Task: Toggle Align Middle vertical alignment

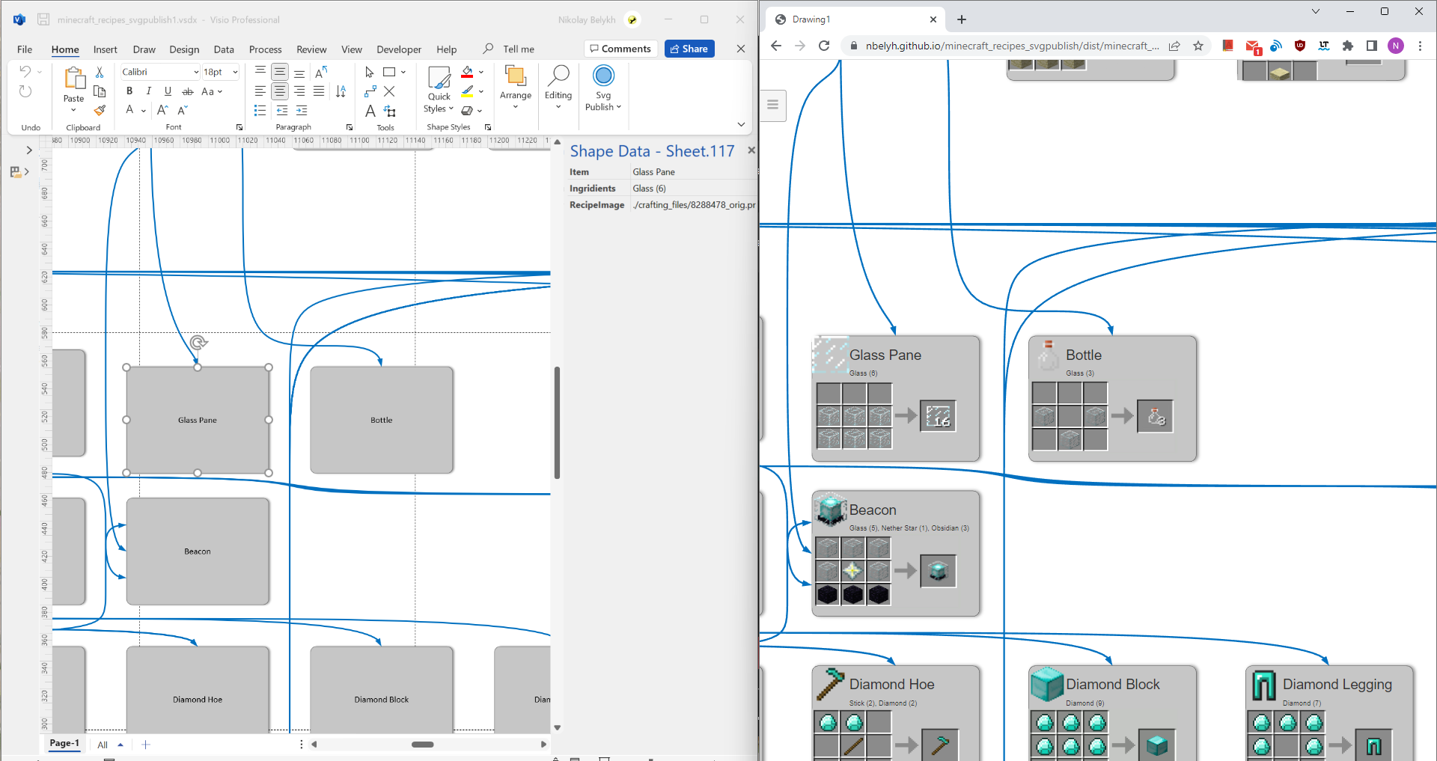Action: coord(279,73)
